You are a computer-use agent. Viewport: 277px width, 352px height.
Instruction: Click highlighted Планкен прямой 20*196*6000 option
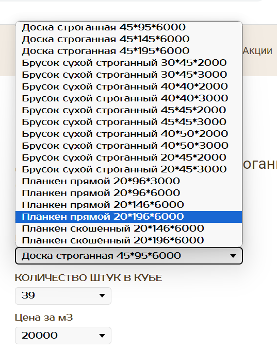point(129,217)
